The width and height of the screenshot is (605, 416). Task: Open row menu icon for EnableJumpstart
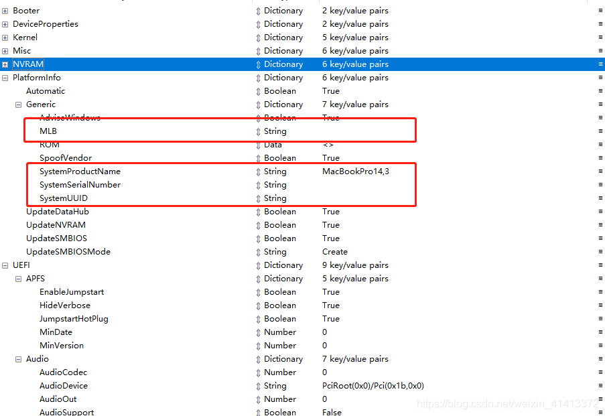[600, 291]
